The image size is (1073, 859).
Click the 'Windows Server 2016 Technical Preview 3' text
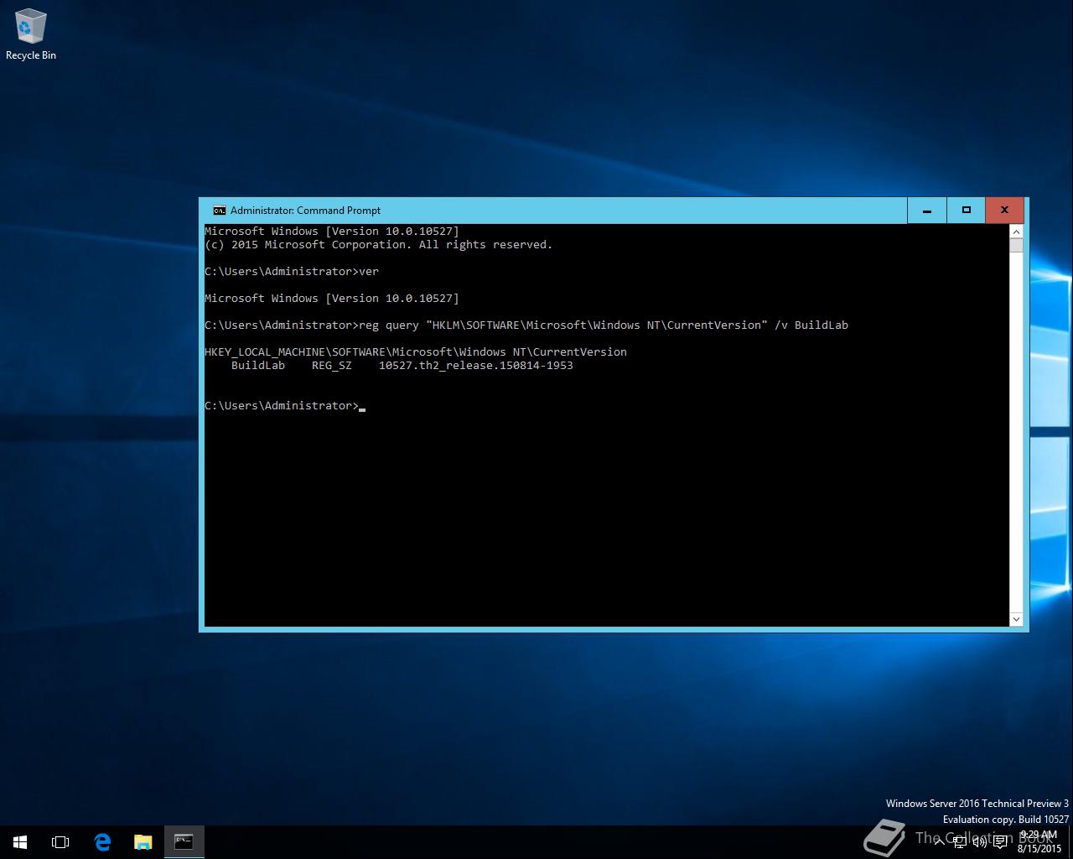click(977, 804)
